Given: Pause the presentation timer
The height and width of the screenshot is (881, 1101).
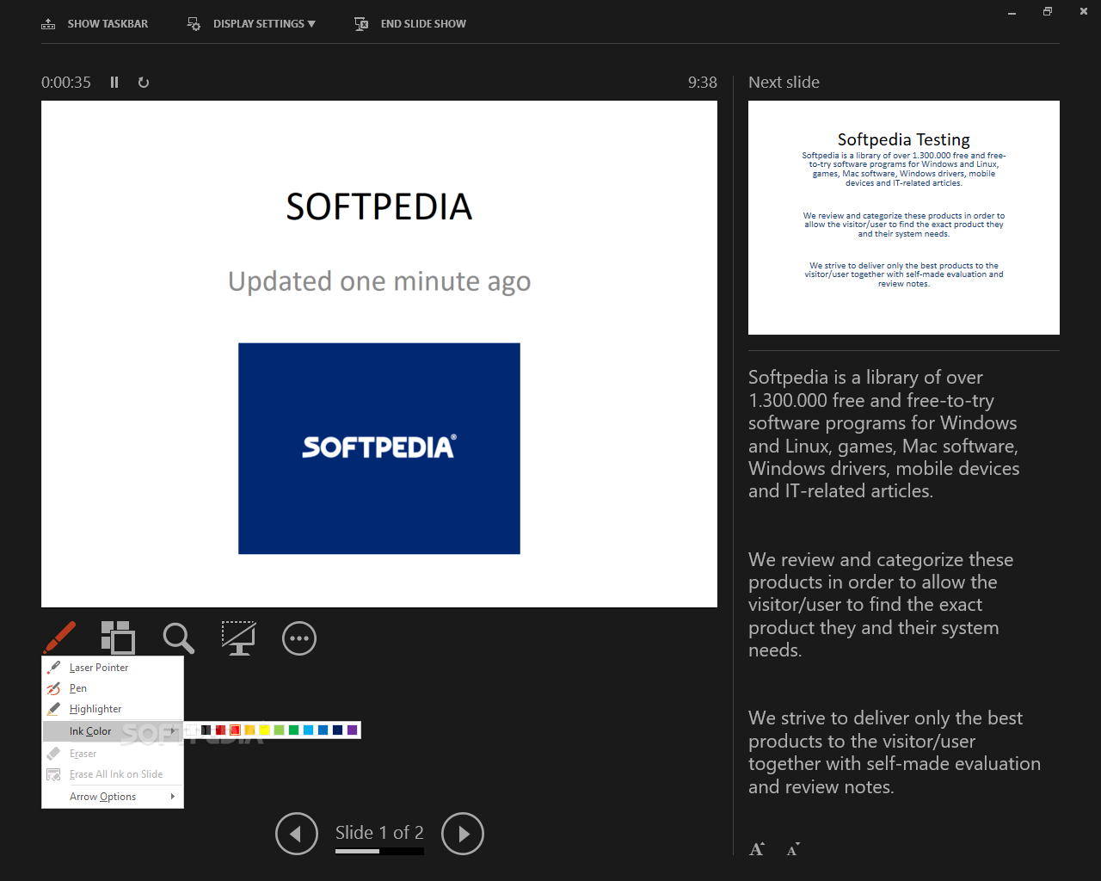Looking at the screenshot, I should (114, 83).
